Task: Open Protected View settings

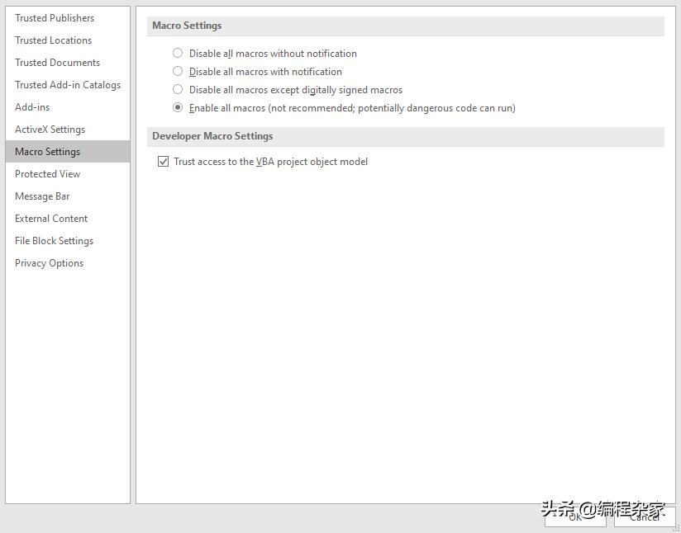Action: pyautogui.click(x=47, y=173)
